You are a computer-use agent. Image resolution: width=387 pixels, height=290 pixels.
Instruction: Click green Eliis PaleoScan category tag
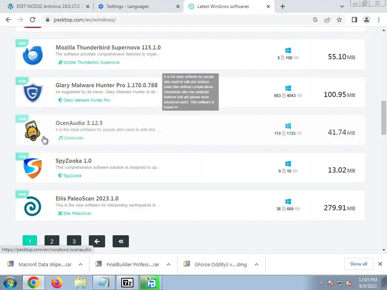pos(74,213)
